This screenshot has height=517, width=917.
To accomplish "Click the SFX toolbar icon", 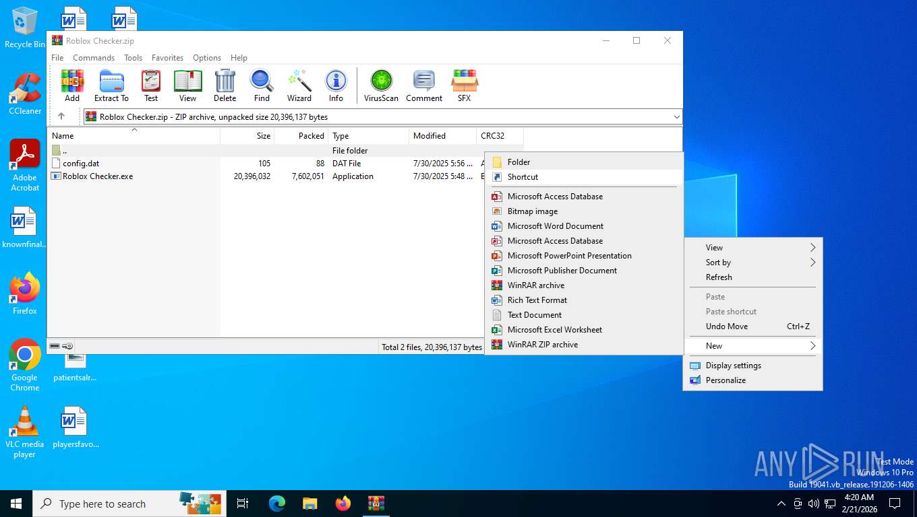I will (465, 85).
